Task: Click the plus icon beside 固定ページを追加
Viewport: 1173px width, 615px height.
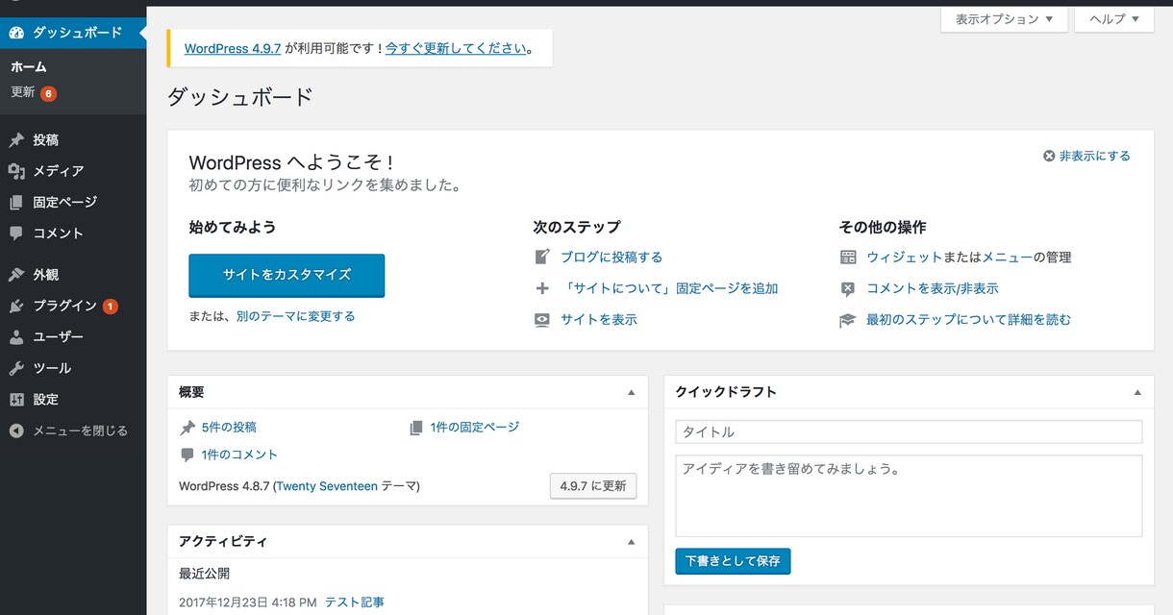Action: tap(542, 288)
